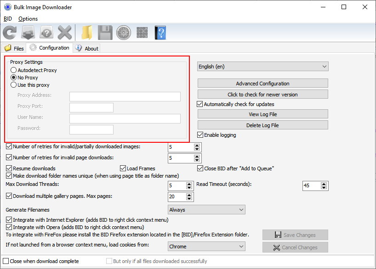The image size is (376, 269).
Task: Click to check for newer version
Action: pyautogui.click(x=263, y=95)
